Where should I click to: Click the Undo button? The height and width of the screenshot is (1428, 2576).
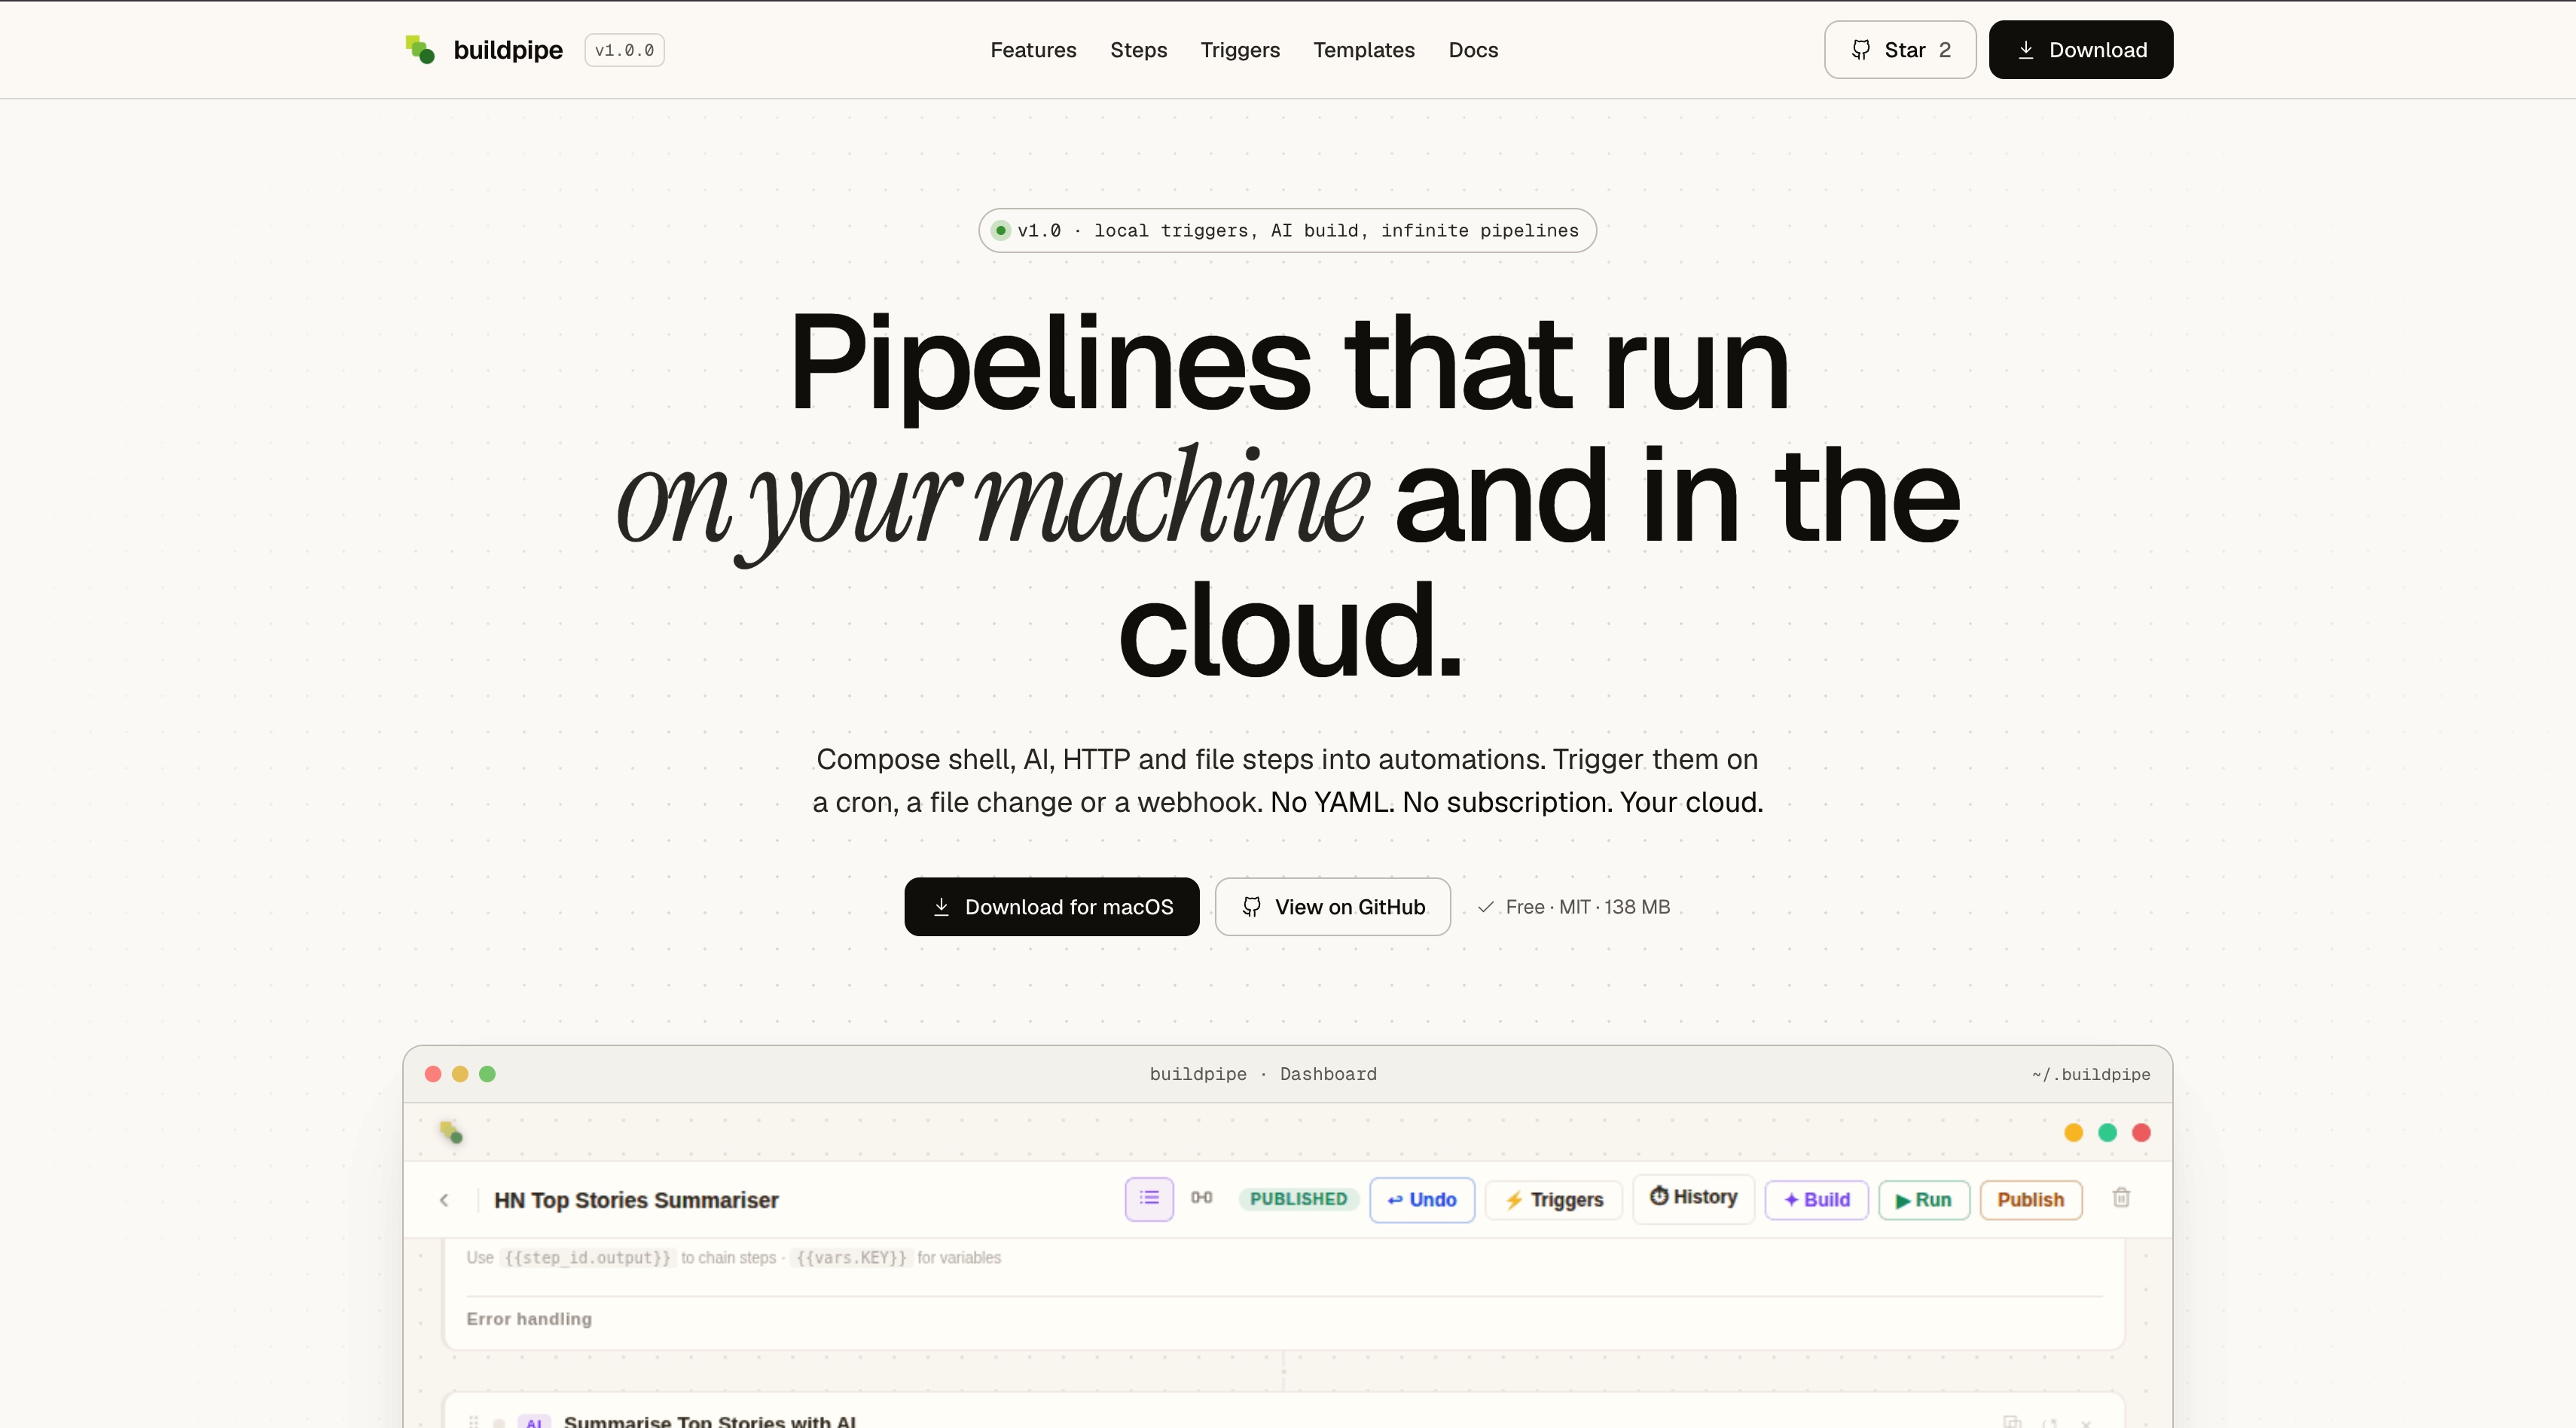tap(1422, 1200)
